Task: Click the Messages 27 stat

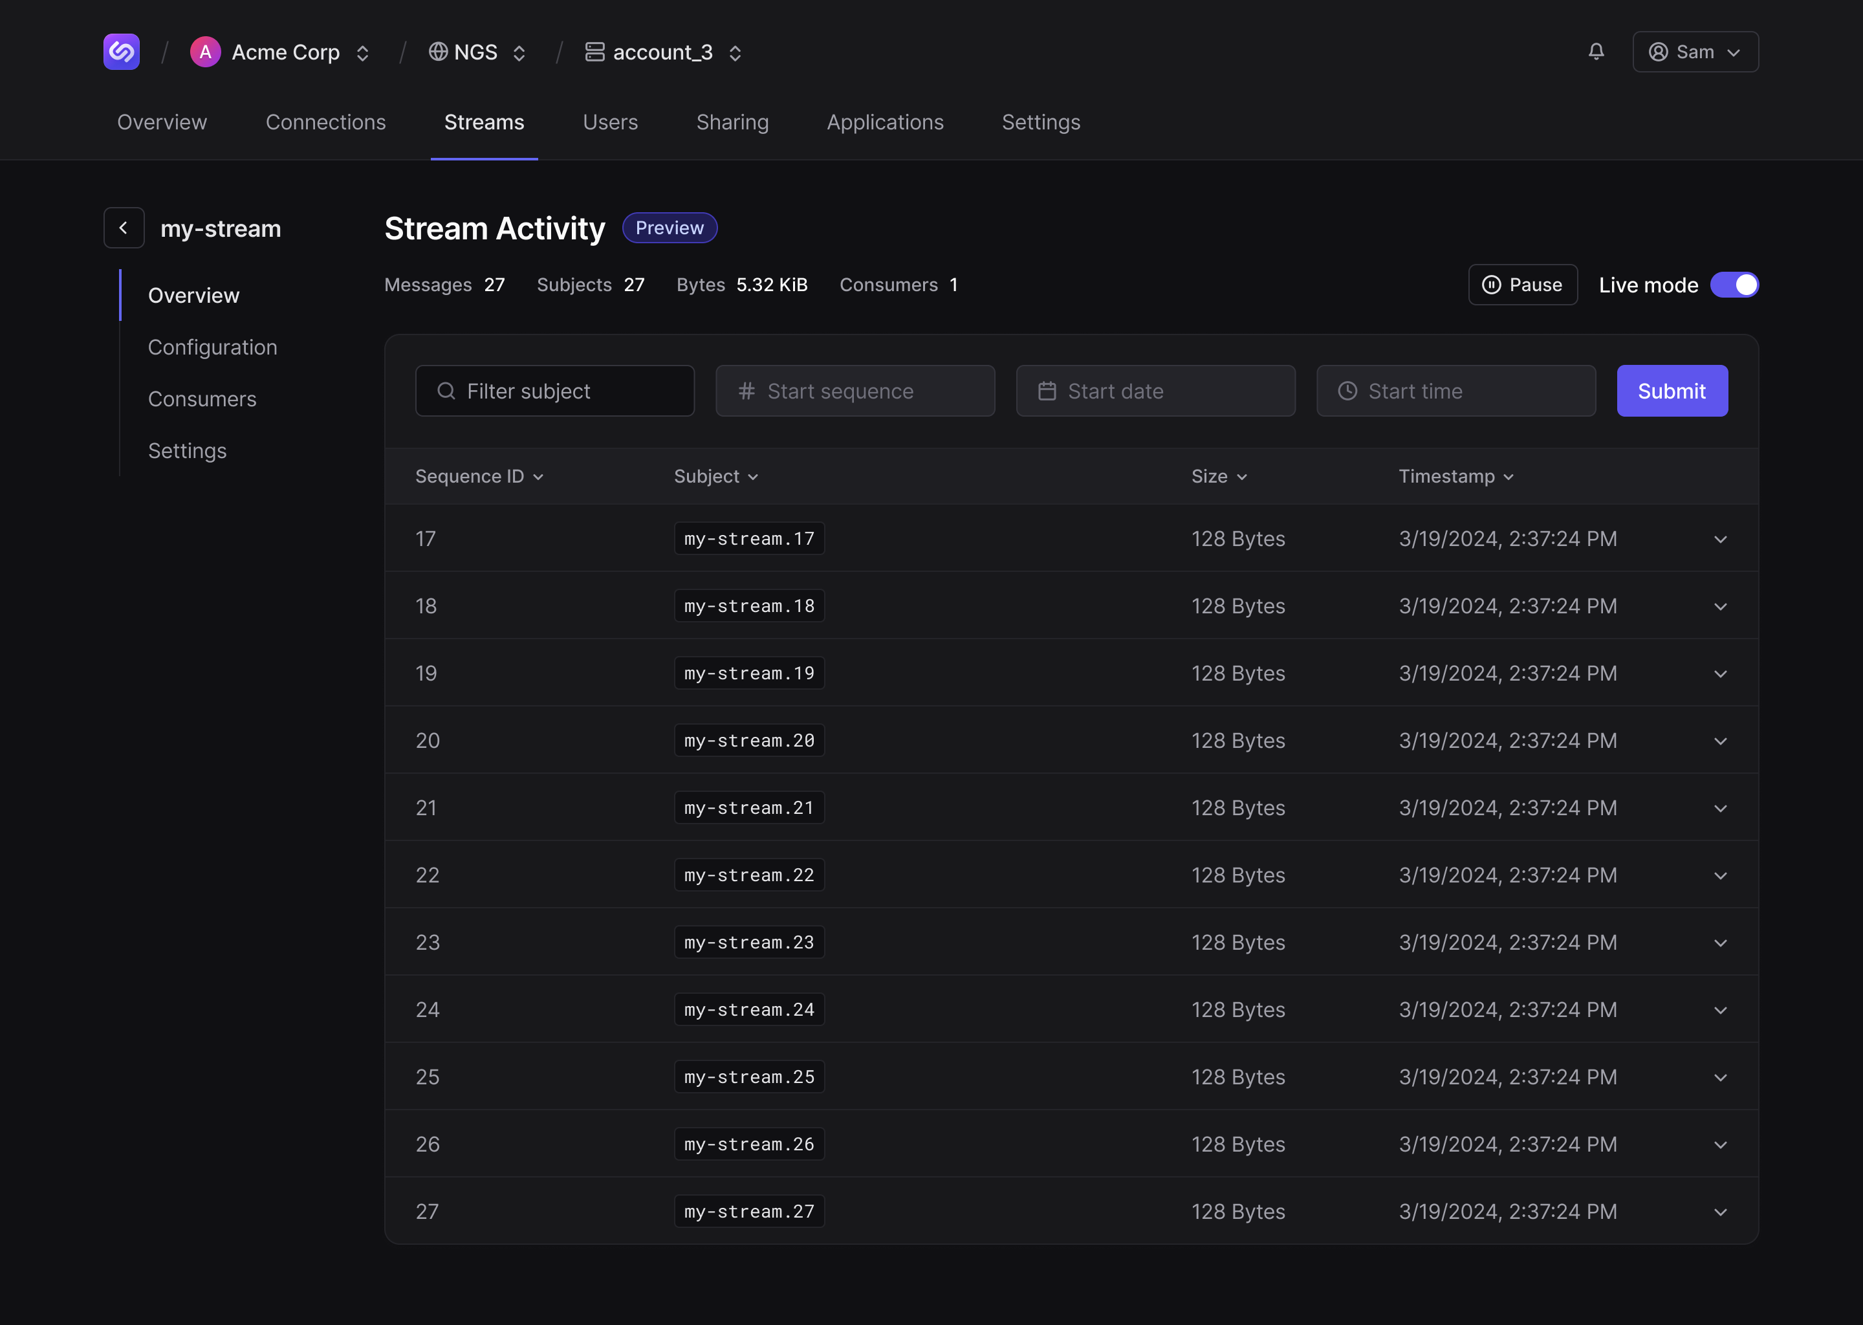Action: pos(444,285)
